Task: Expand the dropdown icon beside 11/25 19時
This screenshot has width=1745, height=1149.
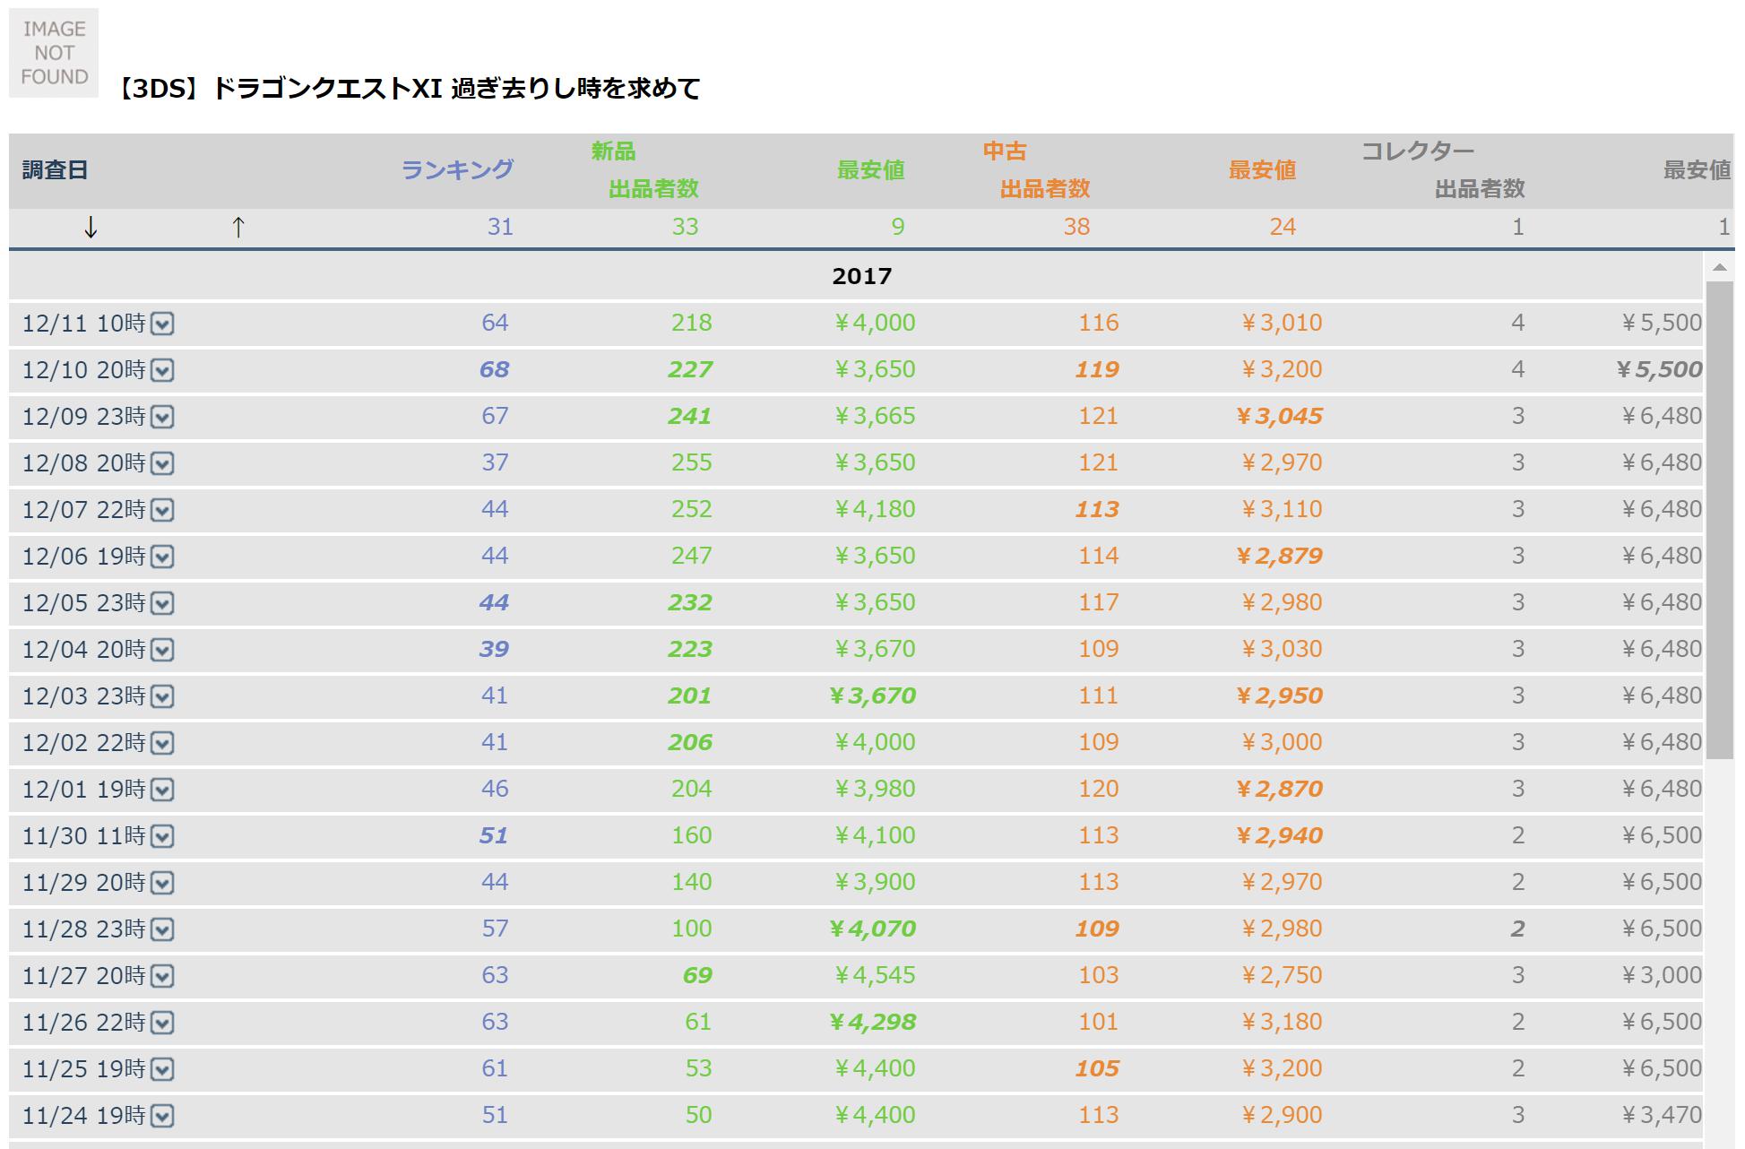Action: [x=162, y=1069]
